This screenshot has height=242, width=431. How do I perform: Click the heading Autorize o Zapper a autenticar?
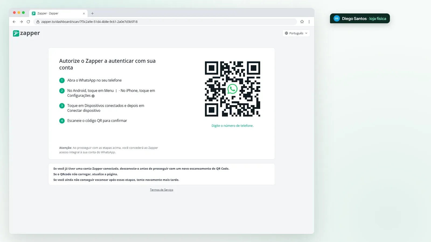click(x=107, y=64)
